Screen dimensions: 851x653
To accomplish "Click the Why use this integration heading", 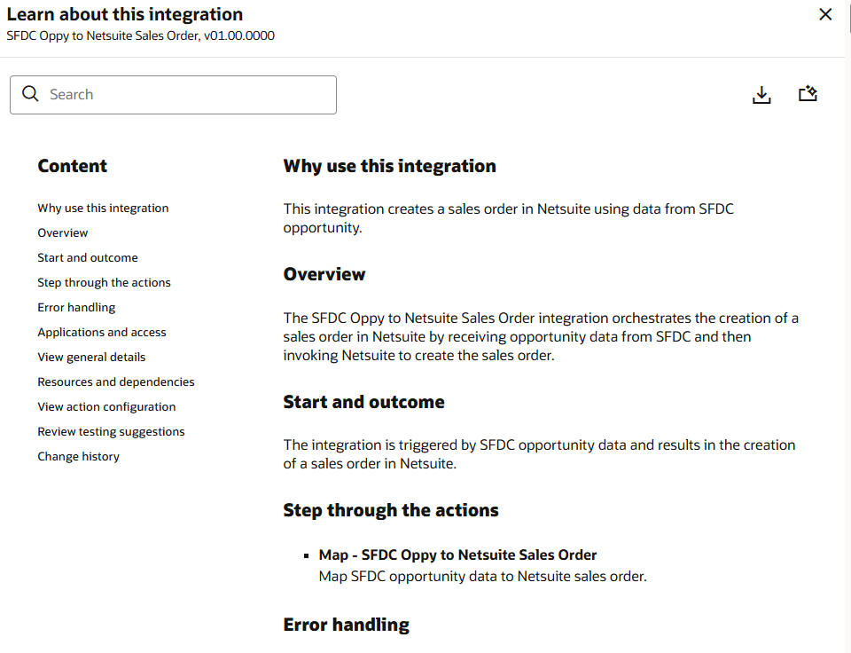I will pyautogui.click(x=389, y=166).
